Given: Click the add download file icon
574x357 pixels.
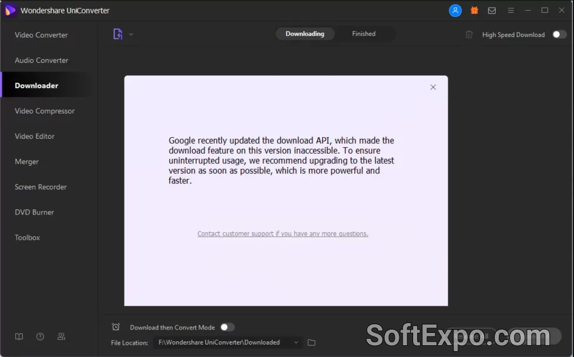Looking at the screenshot, I should click(118, 34).
